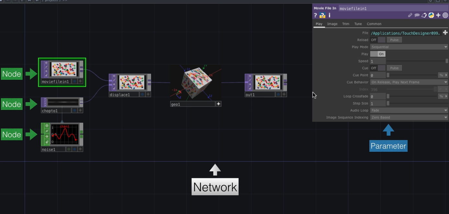Click the Speed parameter slider track
This screenshot has width=449, height=214.
pyautogui.click(x=417, y=61)
